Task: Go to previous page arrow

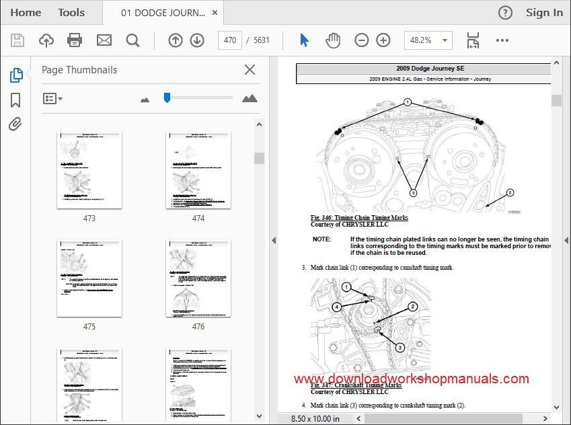Action: (175, 40)
